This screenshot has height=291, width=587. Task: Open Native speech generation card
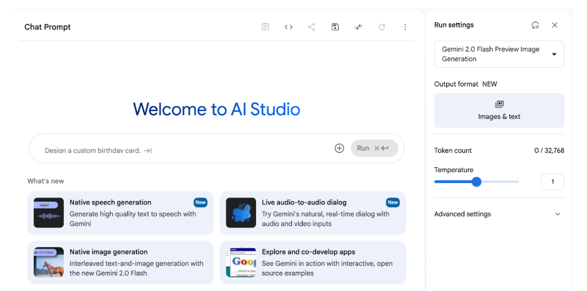point(121,213)
